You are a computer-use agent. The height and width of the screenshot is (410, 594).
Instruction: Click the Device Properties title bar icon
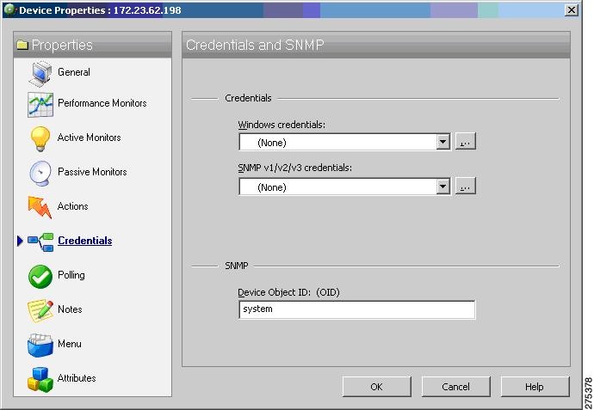(x=9, y=9)
